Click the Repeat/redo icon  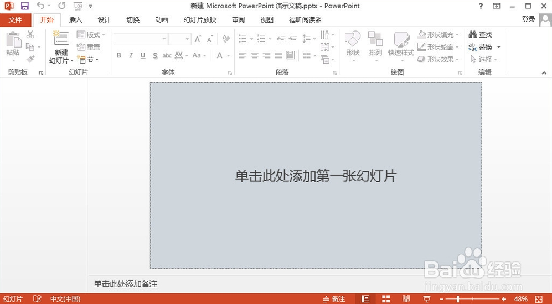pyautogui.click(x=61, y=6)
